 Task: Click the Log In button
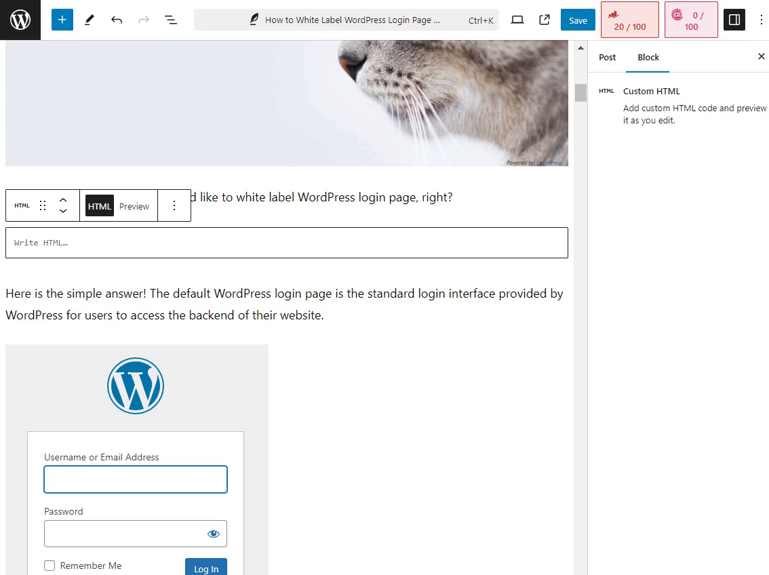[x=206, y=568]
